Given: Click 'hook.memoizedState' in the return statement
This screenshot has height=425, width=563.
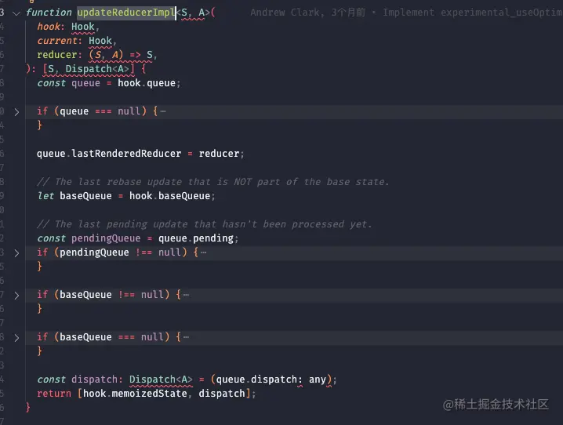Looking at the screenshot, I should tap(135, 394).
